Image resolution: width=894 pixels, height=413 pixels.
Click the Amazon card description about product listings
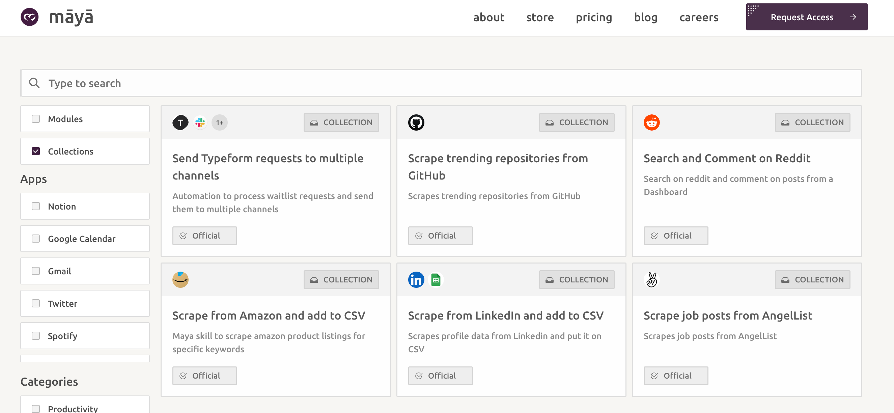pyautogui.click(x=269, y=342)
